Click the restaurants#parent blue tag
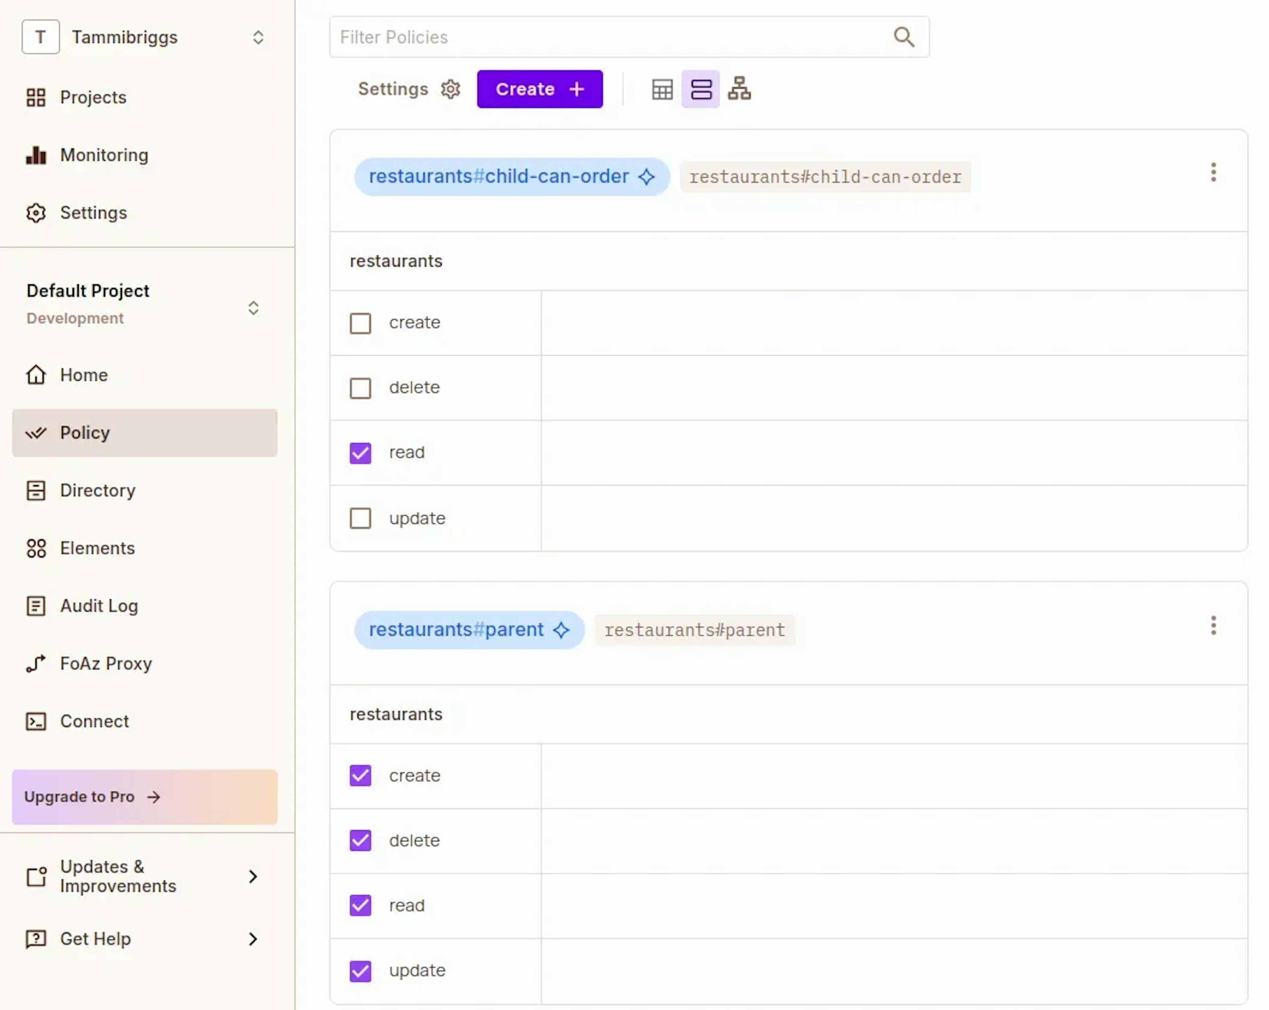1269x1010 pixels. click(x=469, y=630)
